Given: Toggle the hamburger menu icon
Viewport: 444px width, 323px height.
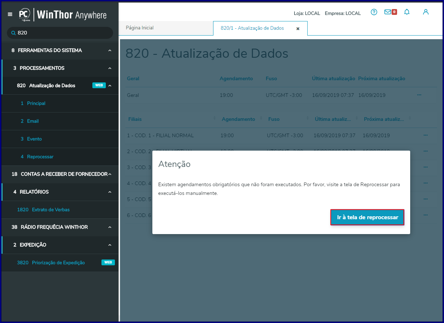Looking at the screenshot, I should (x=10, y=15).
